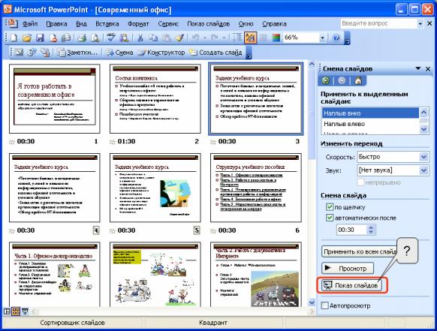Image resolution: width=437 pixels, height=331 pixels.
Task: Open the Правка menu
Action: [56, 24]
